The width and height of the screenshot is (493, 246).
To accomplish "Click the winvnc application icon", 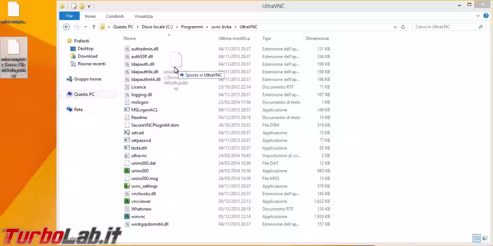I will 127,217.
